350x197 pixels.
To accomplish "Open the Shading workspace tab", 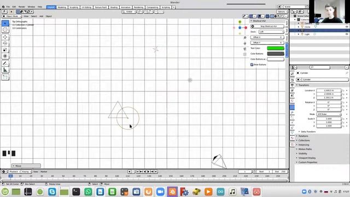I will pyautogui.click(x=114, y=7).
